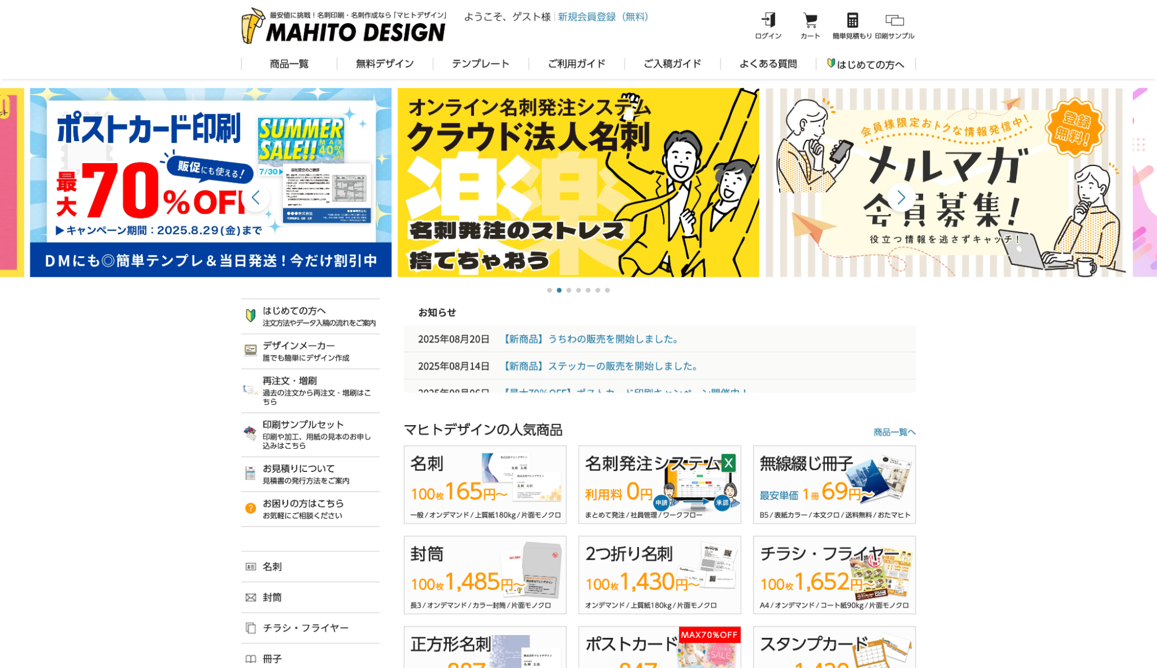
Task: Open the 商品一覧 menu
Action: click(x=289, y=64)
